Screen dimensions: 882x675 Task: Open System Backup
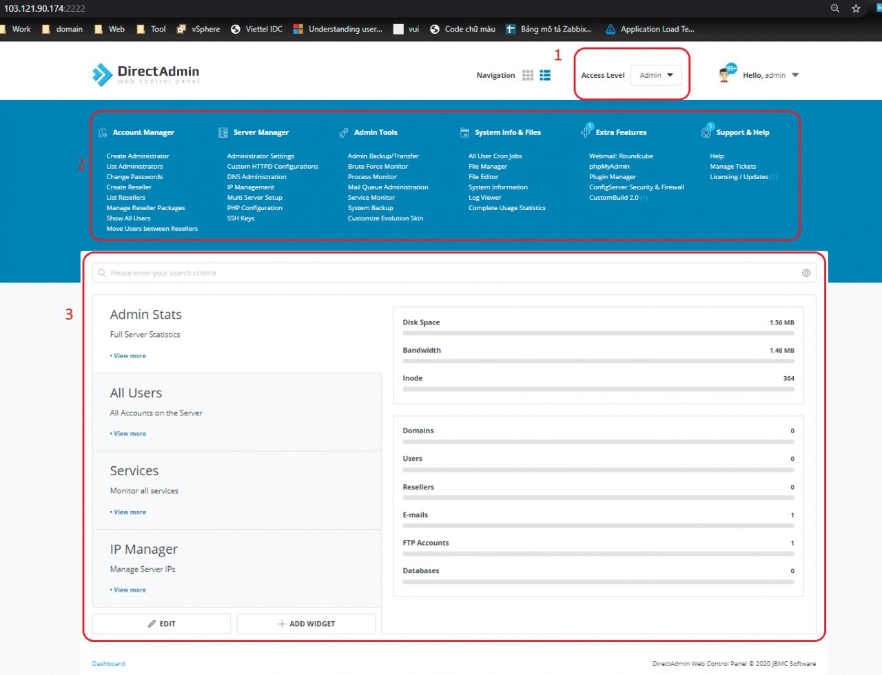point(371,208)
